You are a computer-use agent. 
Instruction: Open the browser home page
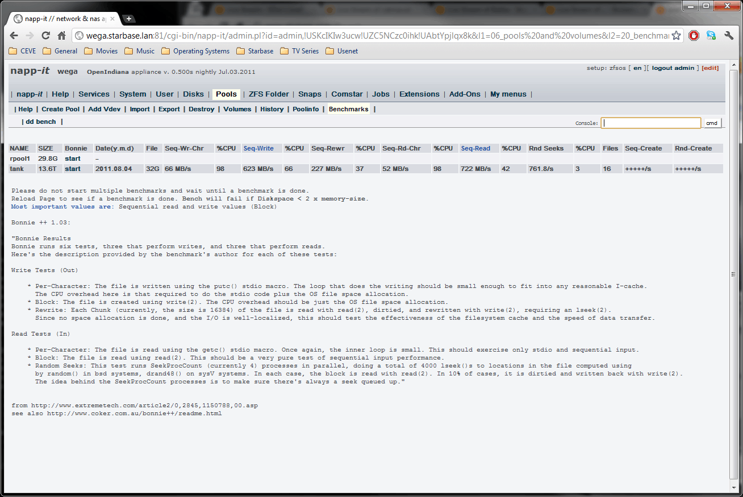62,36
